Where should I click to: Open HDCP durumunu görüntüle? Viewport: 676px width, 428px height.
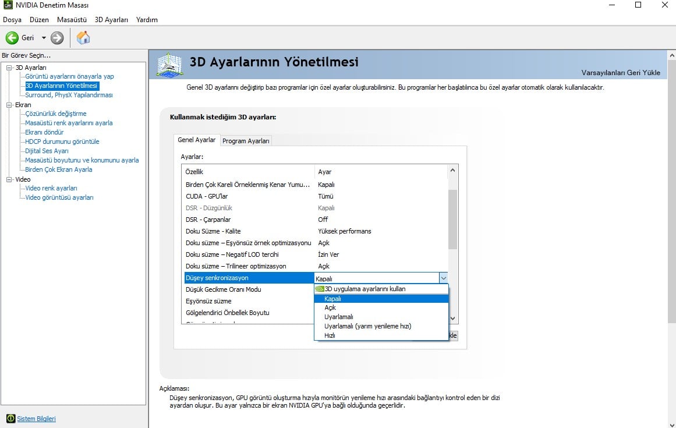point(62,142)
